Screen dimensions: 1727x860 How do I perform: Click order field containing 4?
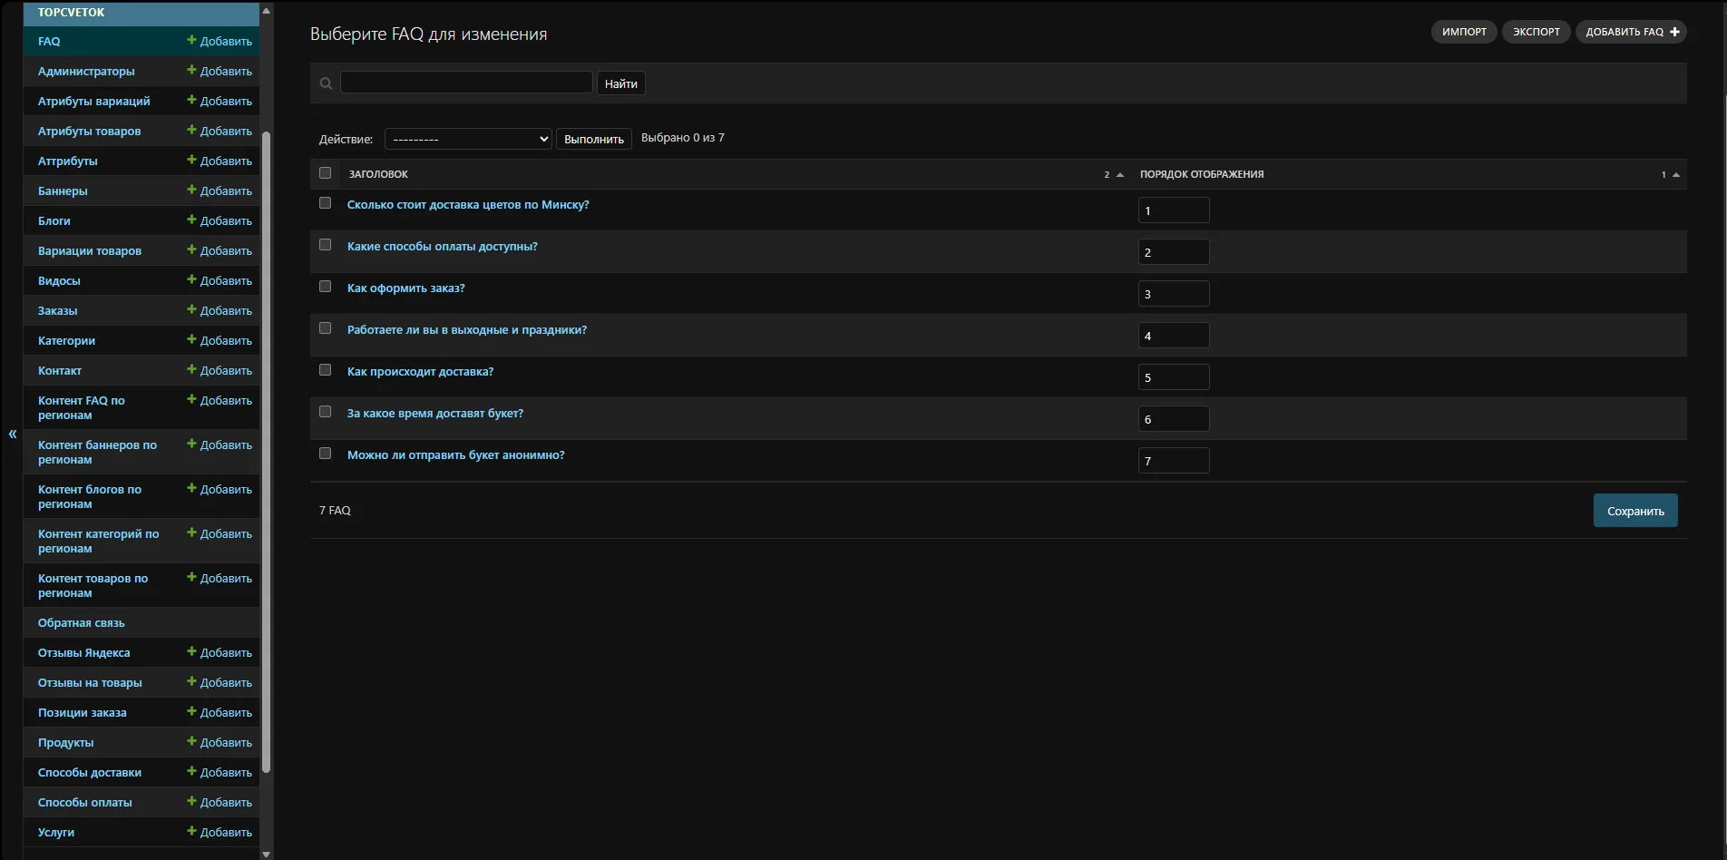pyautogui.click(x=1174, y=336)
